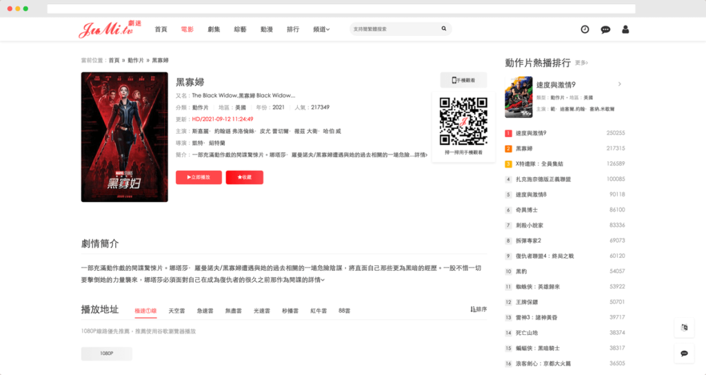Click actor link 斯嘉麗
The image size is (706, 375).
coord(201,132)
